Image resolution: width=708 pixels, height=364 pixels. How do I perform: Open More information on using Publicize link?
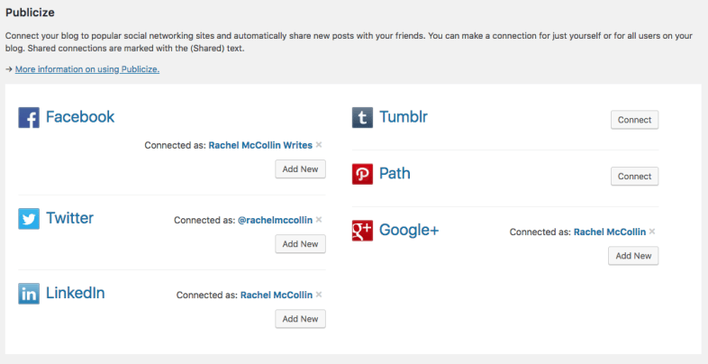87,69
